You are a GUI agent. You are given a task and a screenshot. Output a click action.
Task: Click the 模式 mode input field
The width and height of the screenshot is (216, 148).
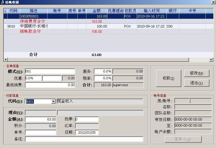tap(50, 71)
